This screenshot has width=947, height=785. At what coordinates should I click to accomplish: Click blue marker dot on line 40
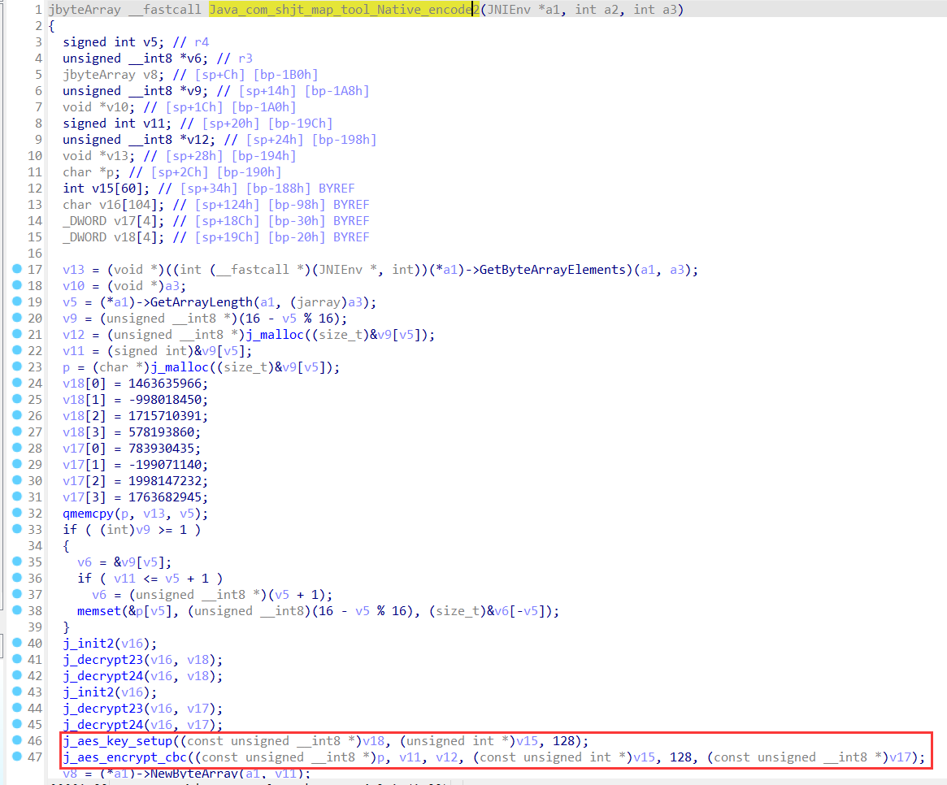(18, 644)
